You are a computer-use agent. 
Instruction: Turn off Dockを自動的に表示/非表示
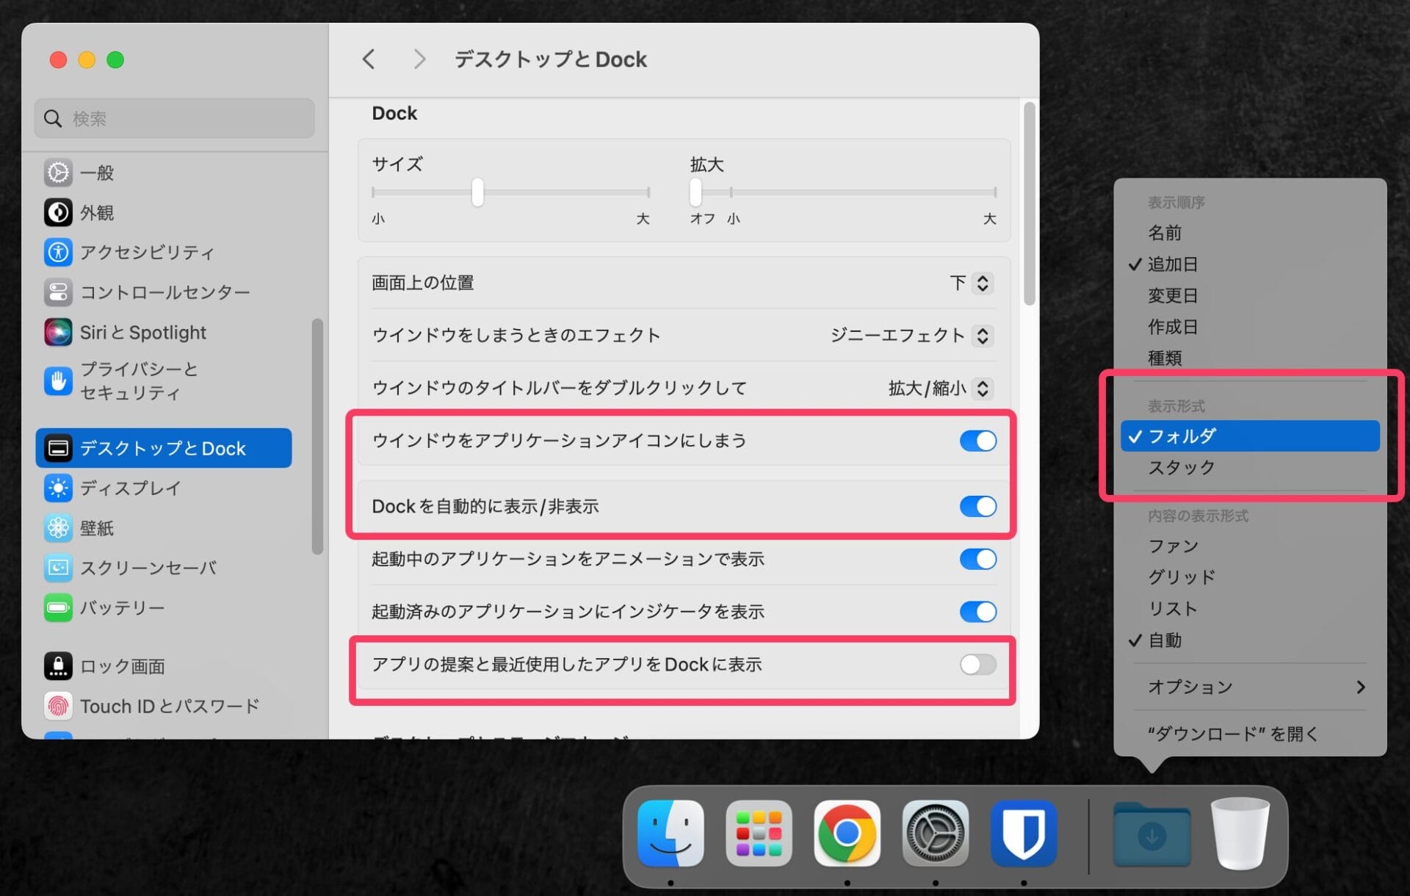[x=977, y=506]
